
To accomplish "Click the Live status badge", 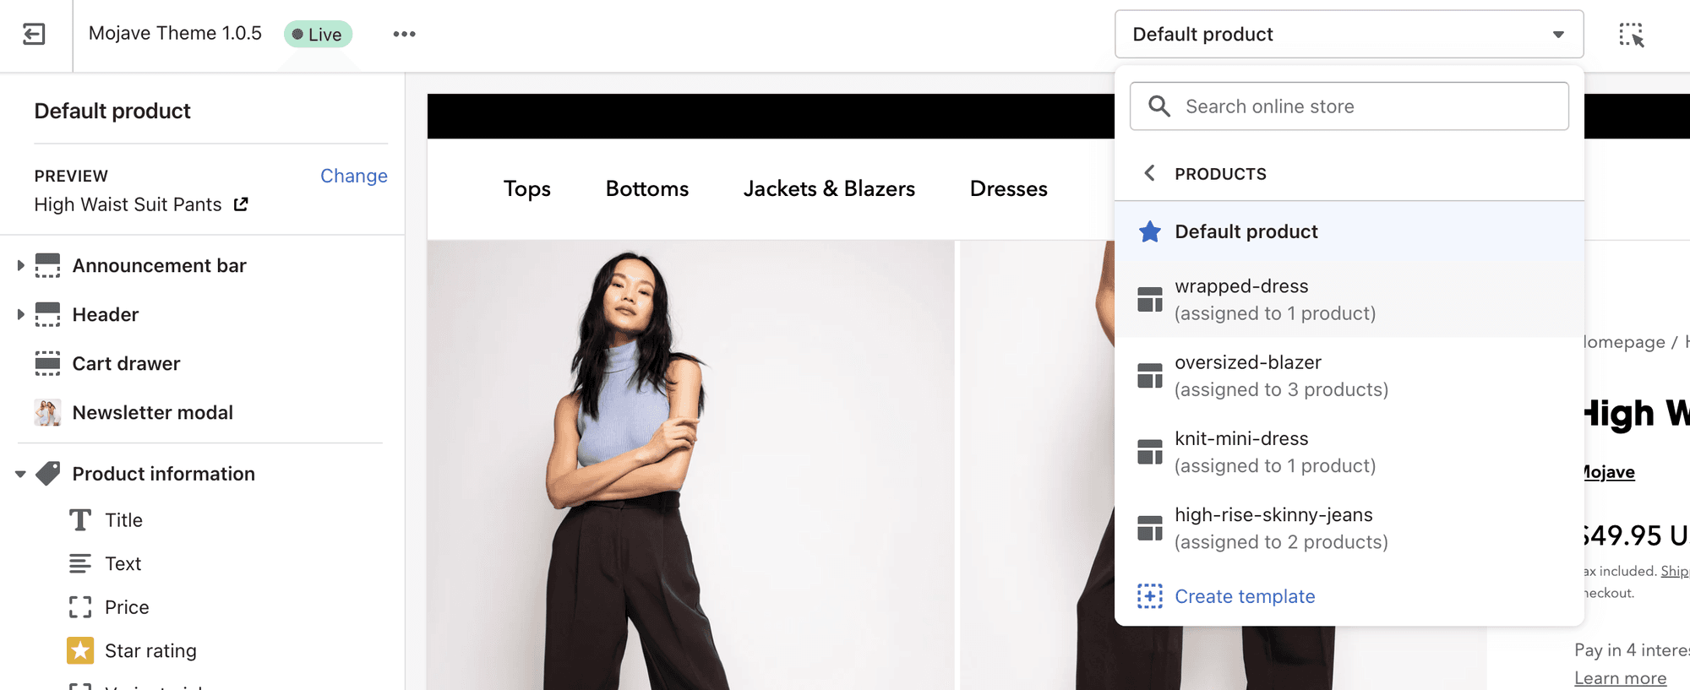I will pyautogui.click(x=318, y=35).
